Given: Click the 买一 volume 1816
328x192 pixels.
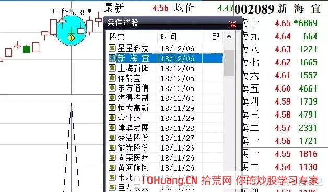Looking at the screenshot, I should click(x=308, y=154).
